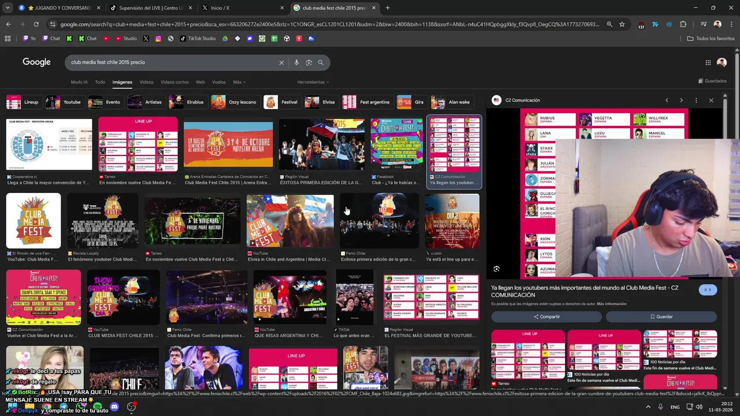
Task: Open the X bookmark icon
Action: coord(146,39)
